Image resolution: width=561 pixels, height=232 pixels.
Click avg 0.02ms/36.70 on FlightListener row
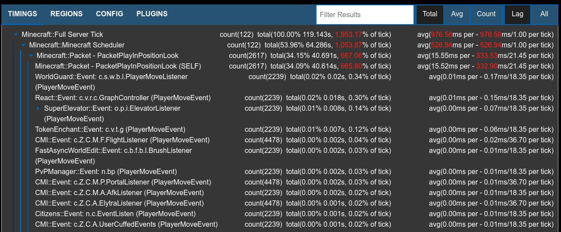pyautogui.click(x=492, y=140)
